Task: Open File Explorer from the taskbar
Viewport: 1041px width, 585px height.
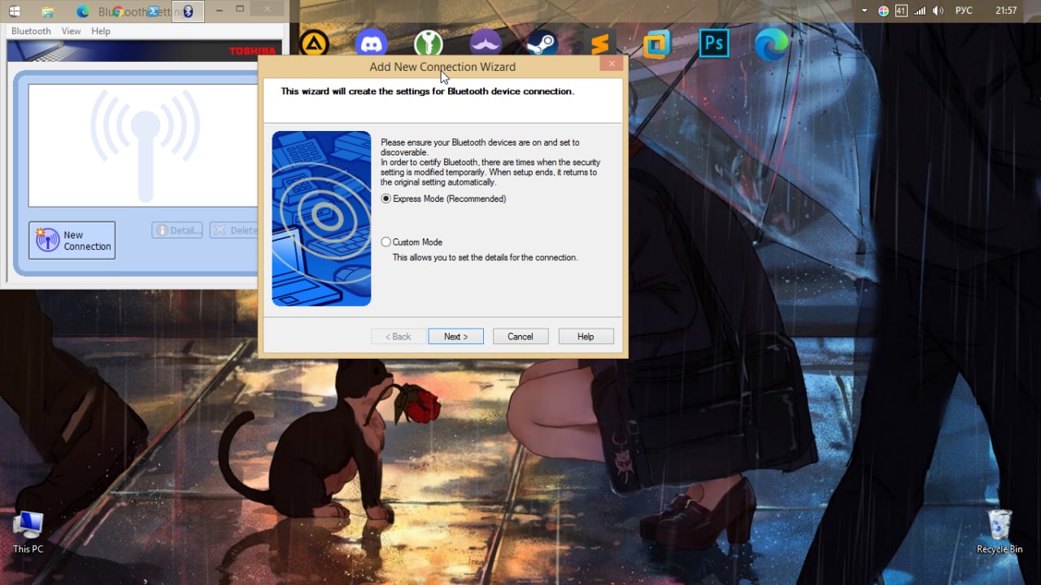Action: 48,11
